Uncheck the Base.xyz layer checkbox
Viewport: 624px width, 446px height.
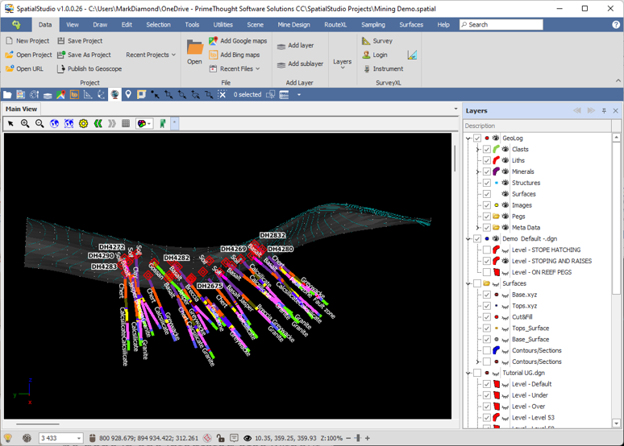click(x=487, y=295)
